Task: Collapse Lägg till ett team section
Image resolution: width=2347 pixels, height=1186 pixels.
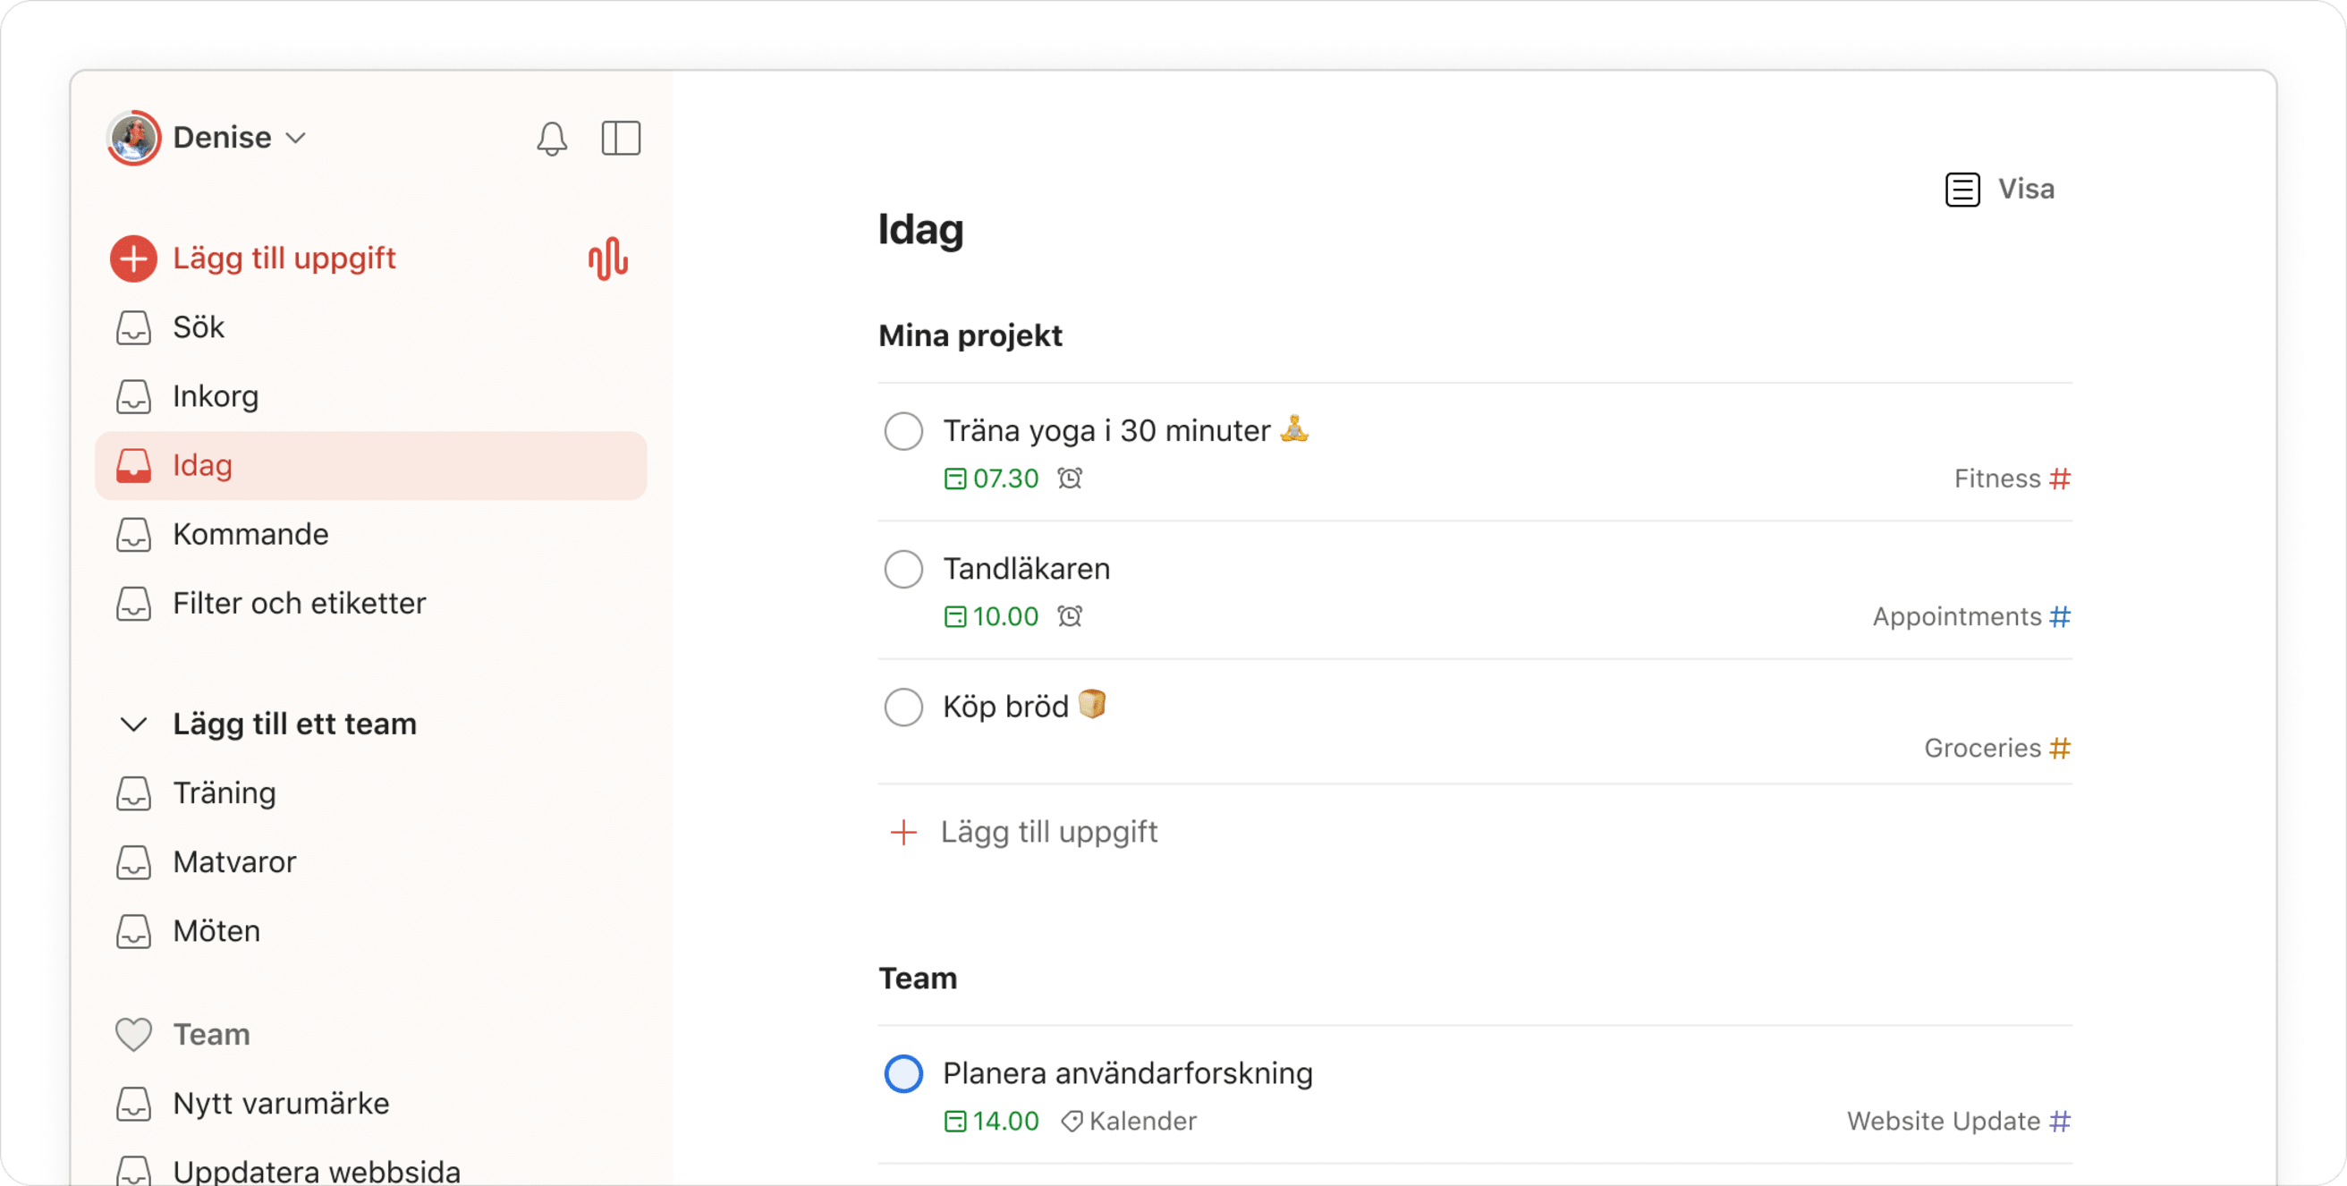Action: (x=134, y=724)
